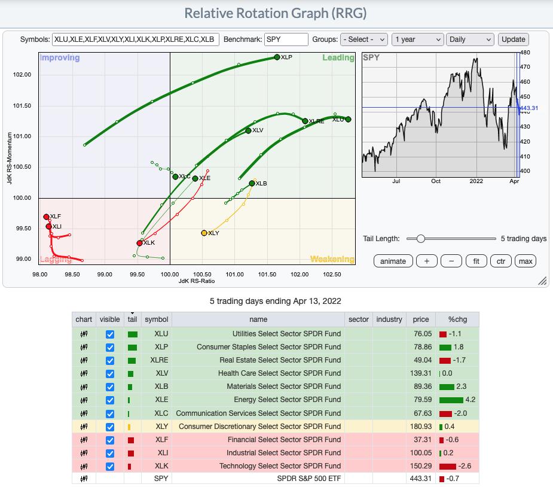Uncheck visibility for XLP
This screenshot has height=487, width=553.
(110, 347)
